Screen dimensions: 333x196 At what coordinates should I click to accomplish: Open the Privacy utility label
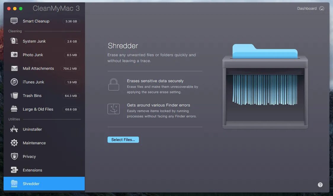(x=29, y=157)
